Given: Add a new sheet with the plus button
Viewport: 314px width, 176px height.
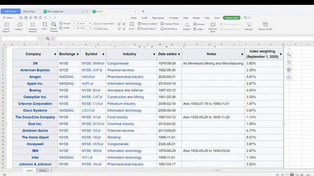Looking at the screenshot, I should [51, 170].
